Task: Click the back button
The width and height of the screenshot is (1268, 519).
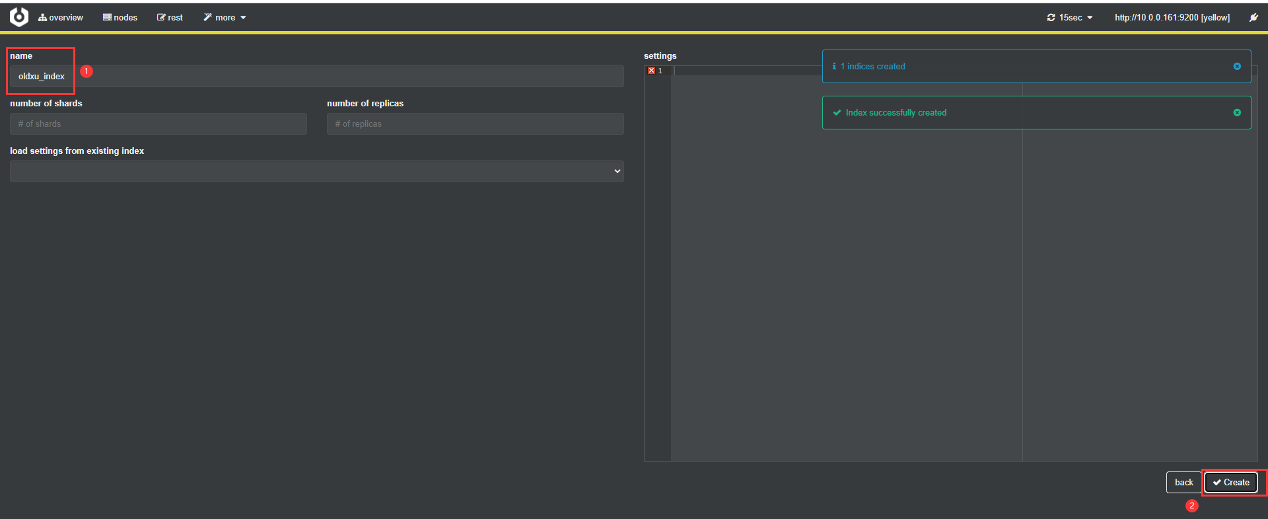Action: coord(1184,483)
